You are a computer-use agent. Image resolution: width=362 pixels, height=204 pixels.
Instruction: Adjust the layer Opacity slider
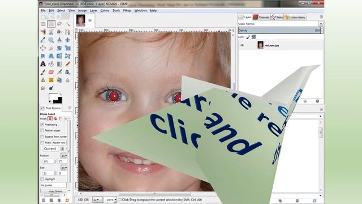click(280, 30)
